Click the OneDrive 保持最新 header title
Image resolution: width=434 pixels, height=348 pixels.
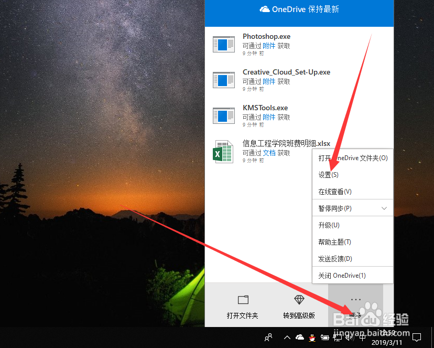point(299,9)
